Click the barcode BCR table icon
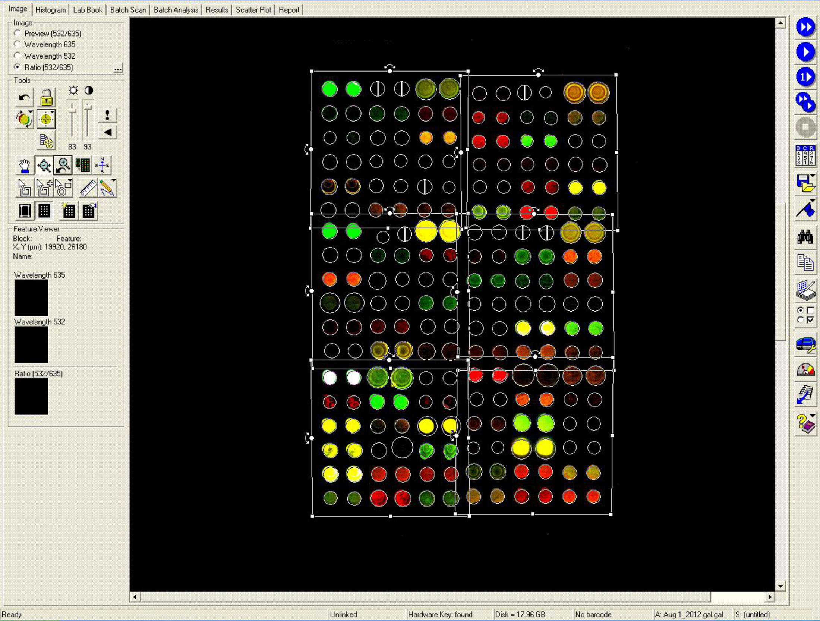820x621 pixels. click(x=805, y=155)
